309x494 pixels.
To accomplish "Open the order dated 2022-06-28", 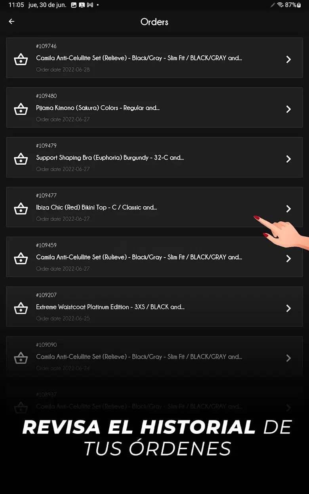I will click(x=154, y=58).
